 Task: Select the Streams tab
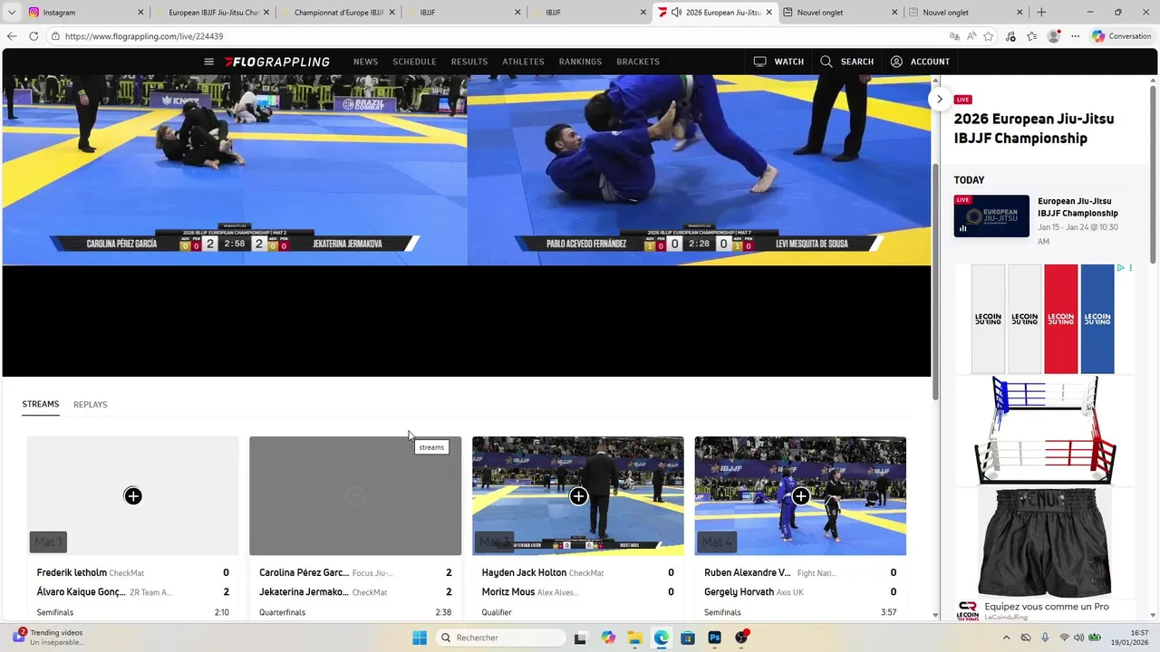[41, 404]
